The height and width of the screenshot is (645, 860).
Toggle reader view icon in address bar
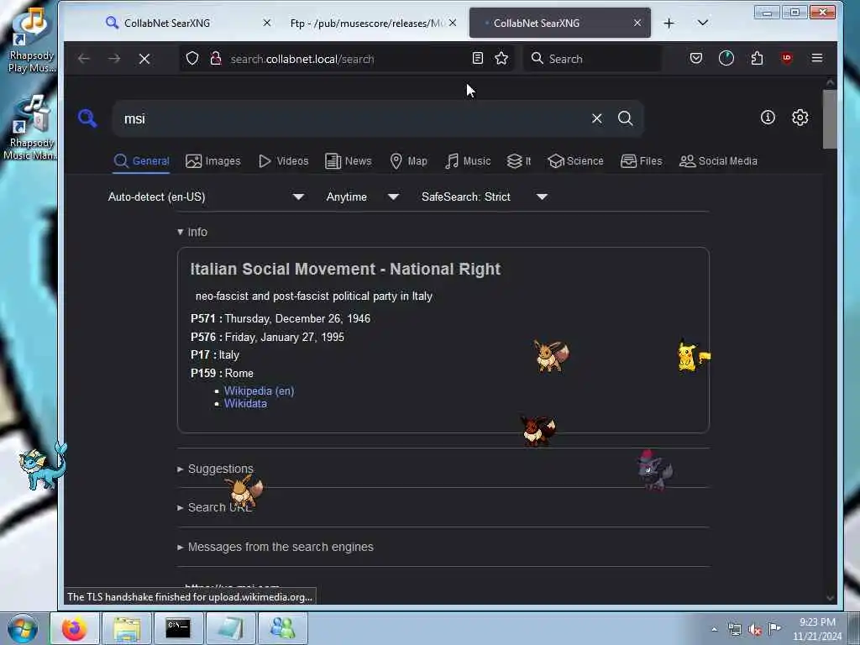478,58
